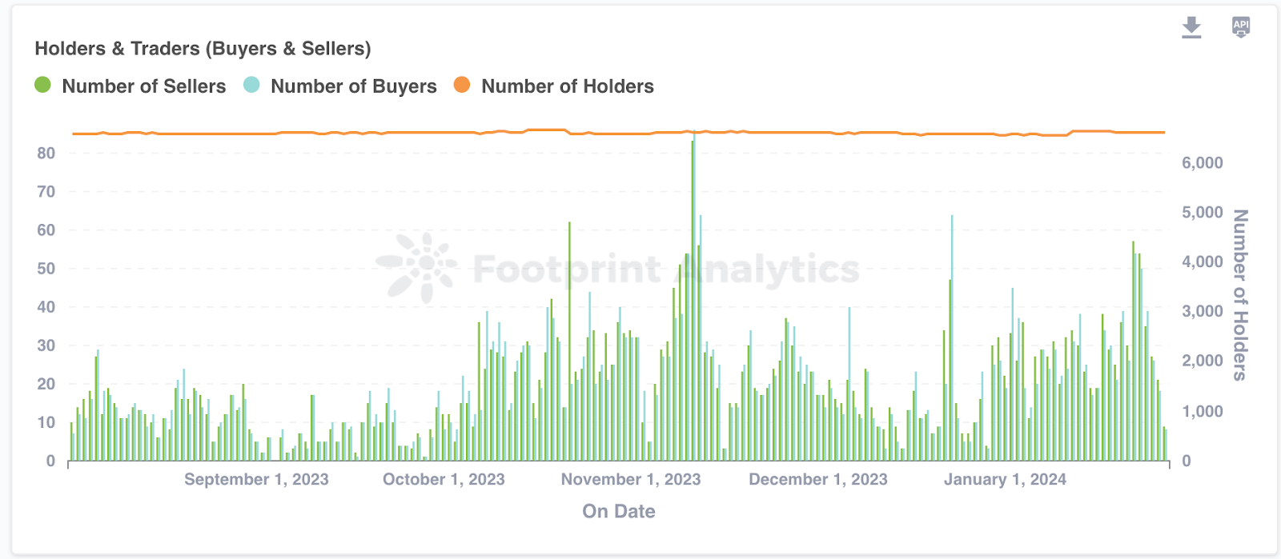Toggle the "Number of Sellers" legend label
This screenshot has width=1281, height=559.
[144, 86]
